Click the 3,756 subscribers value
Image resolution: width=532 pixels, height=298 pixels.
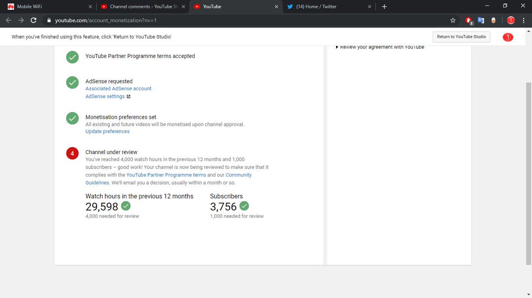223,206
